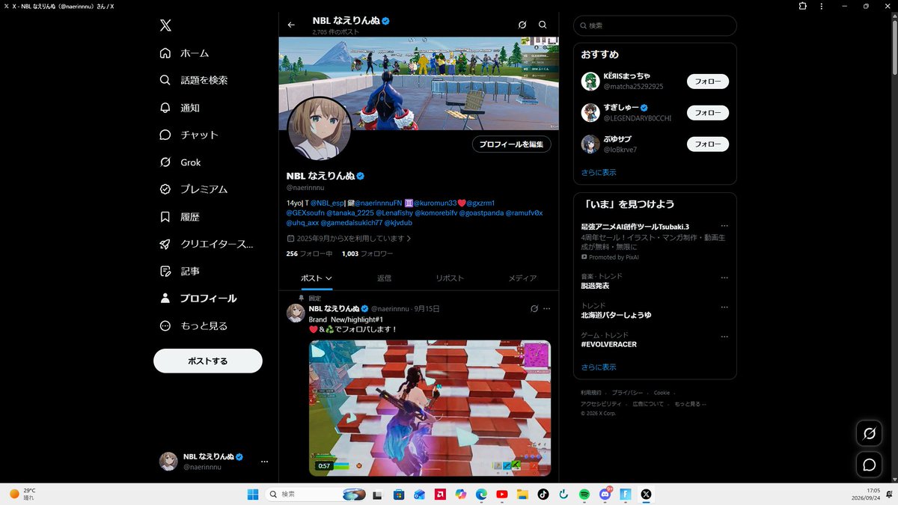Open @gamedaisukich77 mention in bio
The width and height of the screenshot is (898, 505).
352,223
